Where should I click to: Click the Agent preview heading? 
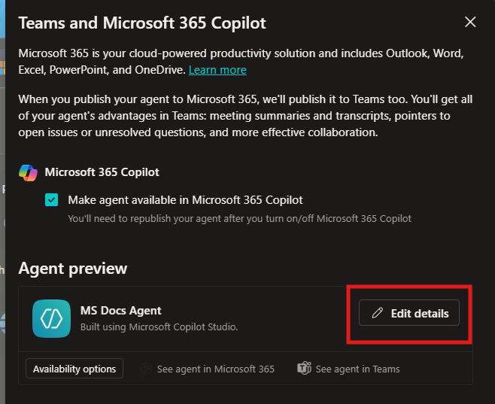pyautogui.click(x=73, y=269)
